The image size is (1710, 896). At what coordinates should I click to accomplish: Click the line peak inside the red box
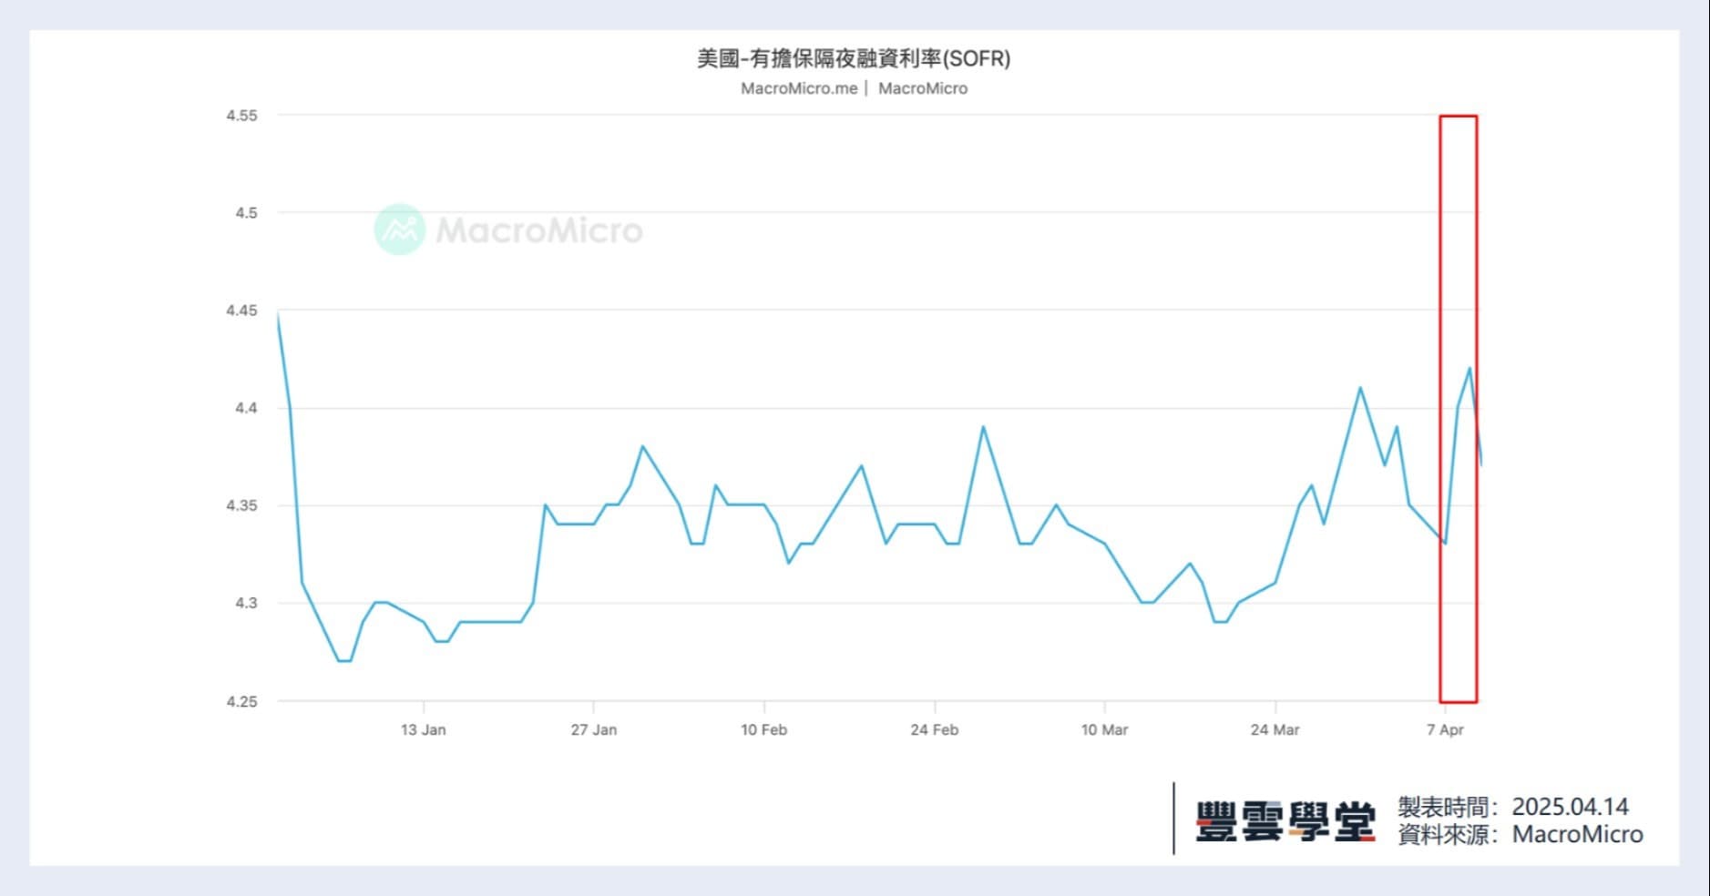(x=1469, y=368)
